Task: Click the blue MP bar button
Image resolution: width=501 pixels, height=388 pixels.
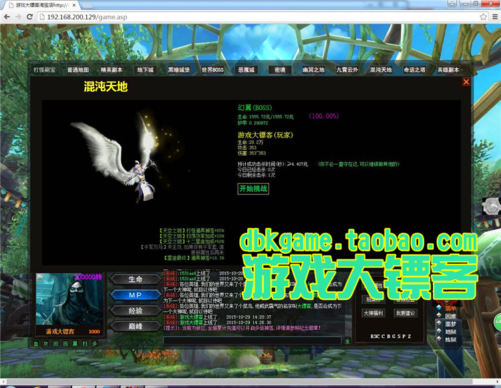Action: pos(135,295)
